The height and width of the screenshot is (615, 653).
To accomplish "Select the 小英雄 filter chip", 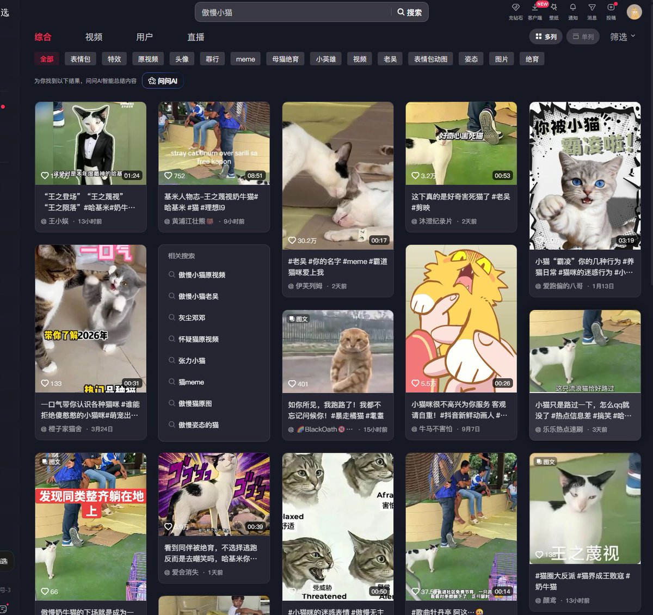I will tap(326, 59).
